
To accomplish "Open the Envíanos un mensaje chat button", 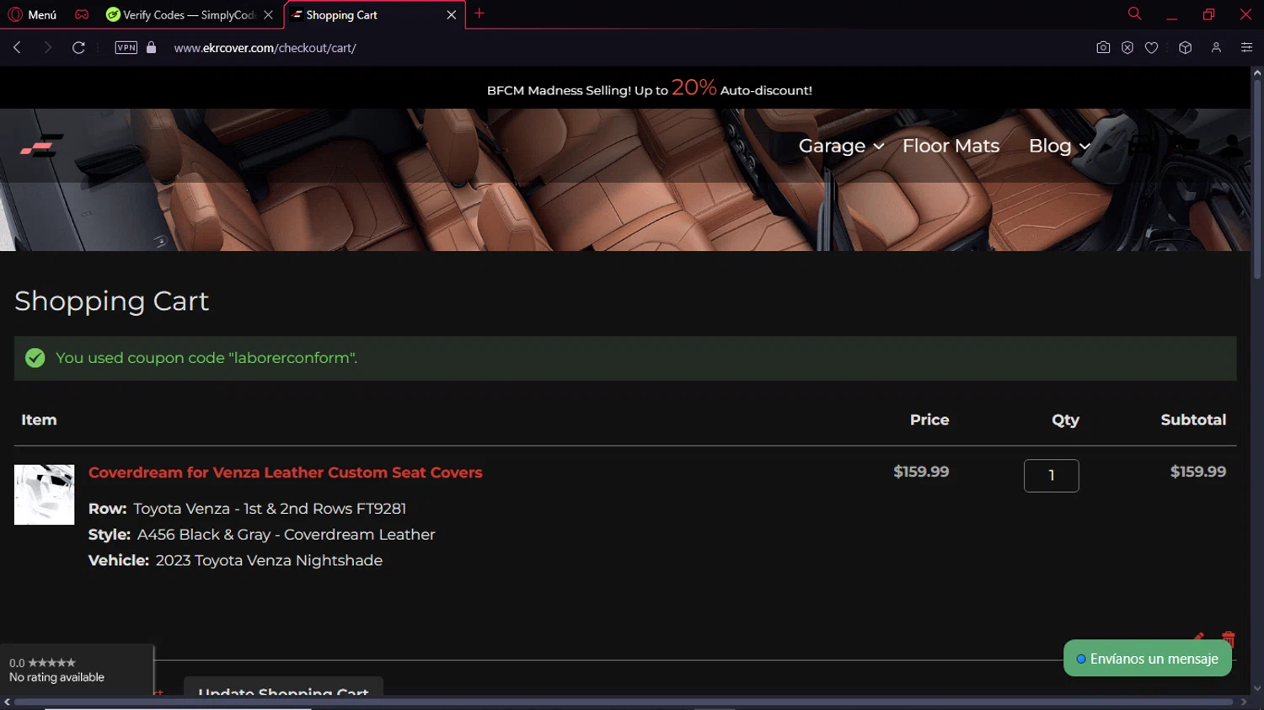I will point(1148,659).
